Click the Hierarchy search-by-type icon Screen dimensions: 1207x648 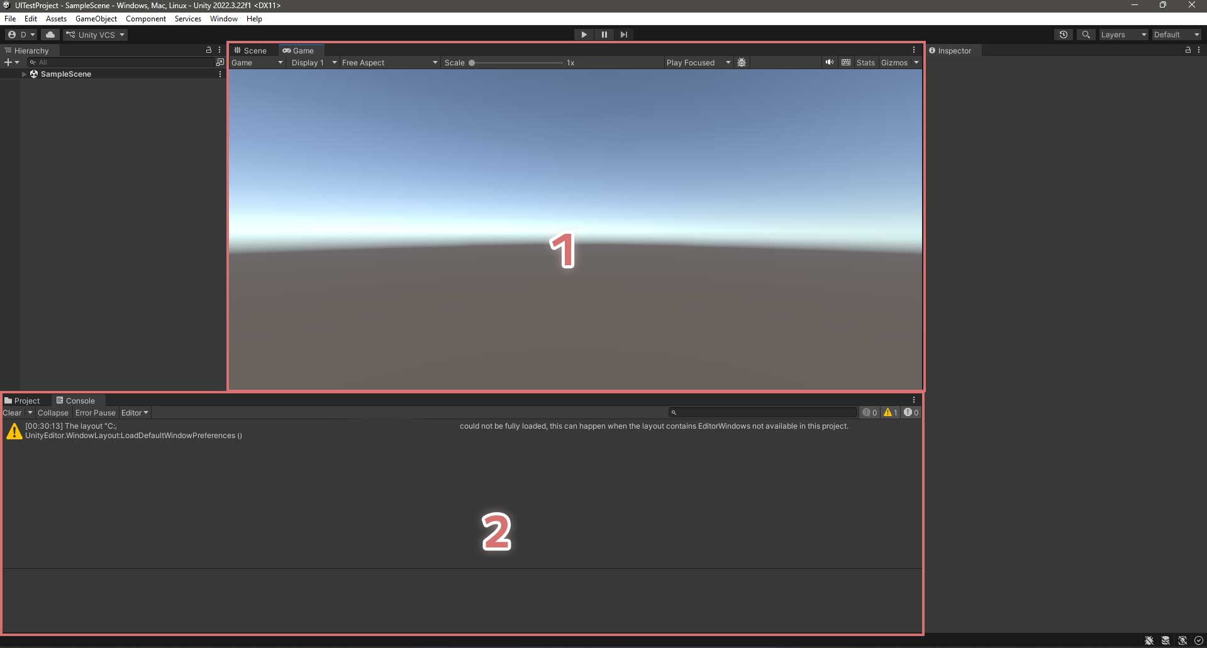tap(220, 62)
